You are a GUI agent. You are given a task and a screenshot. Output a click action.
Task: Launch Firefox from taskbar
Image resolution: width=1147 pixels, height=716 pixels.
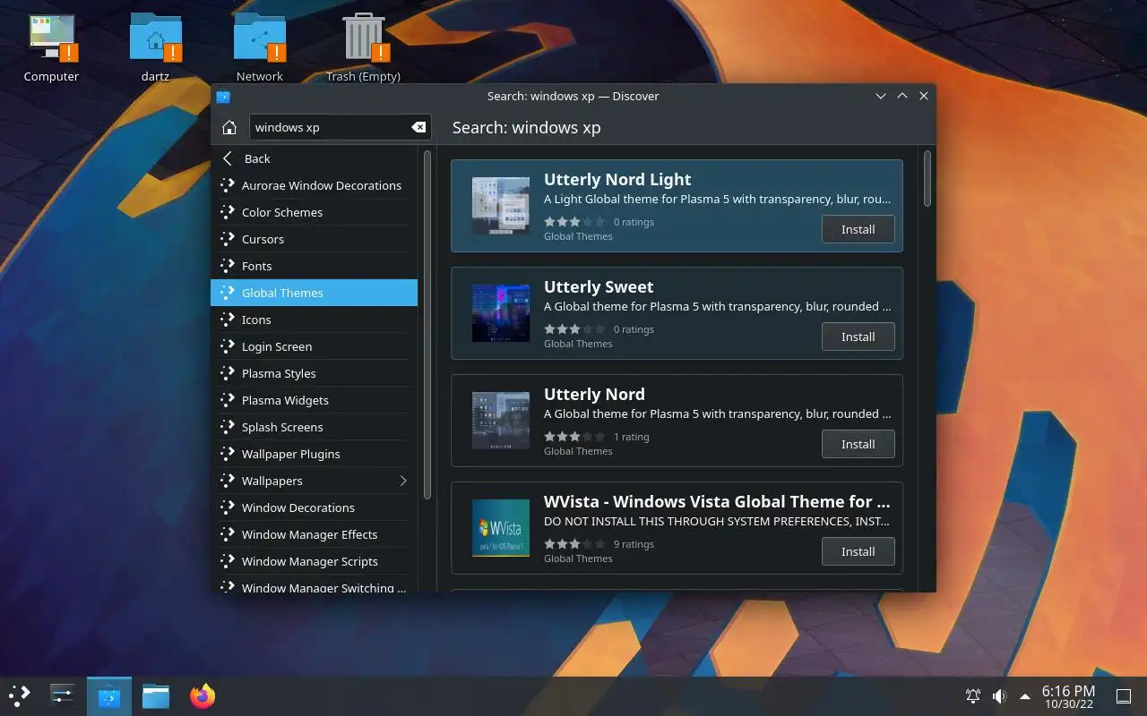(203, 695)
